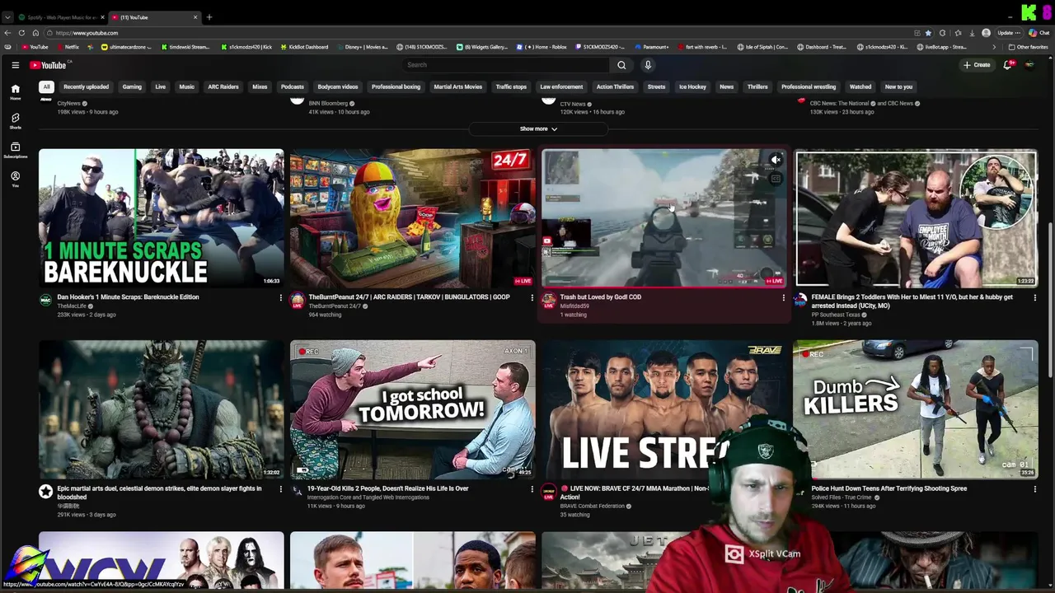Viewport: 1055px width, 593px height.
Task: Open more options for Trash but Loved video
Action: coord(783,297)
